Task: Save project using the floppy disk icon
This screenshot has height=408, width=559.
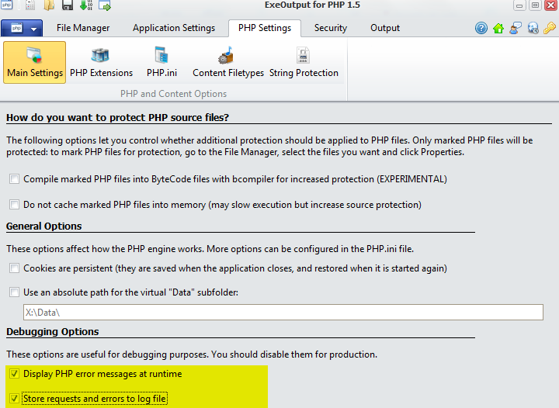Action: 68,5
